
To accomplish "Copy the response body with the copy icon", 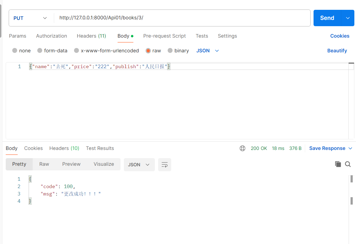I will click(338, 164).
